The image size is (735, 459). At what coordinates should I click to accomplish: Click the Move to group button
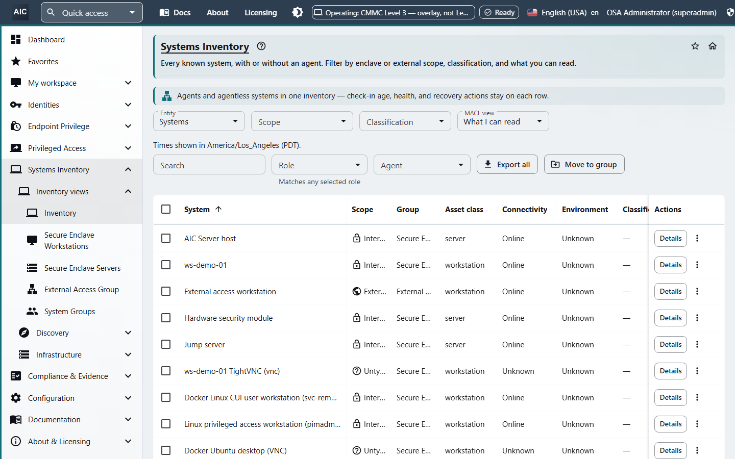click(x=584, y=164)
